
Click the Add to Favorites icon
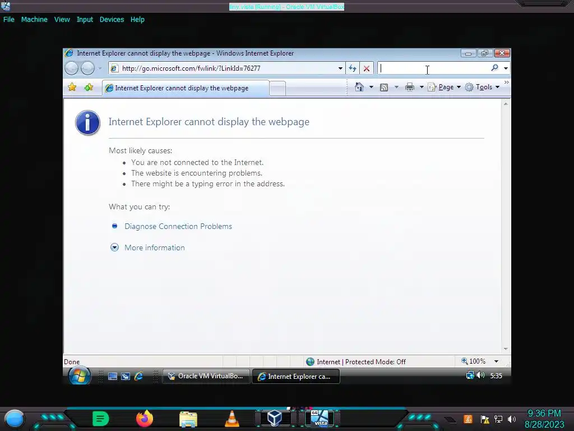[x=89, y=87]
